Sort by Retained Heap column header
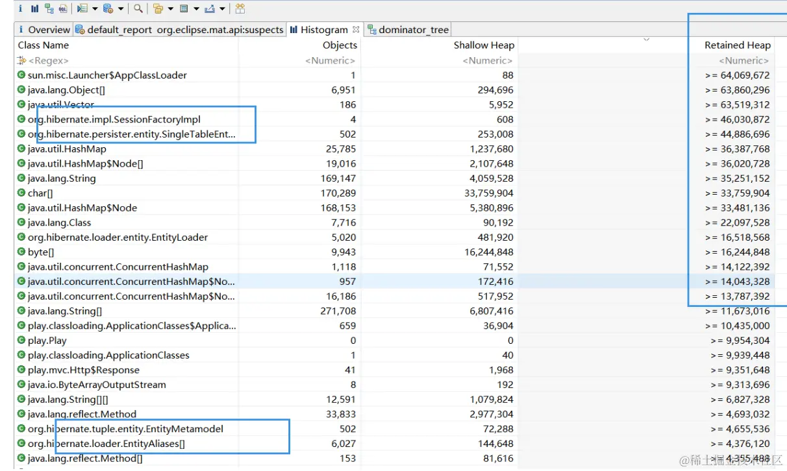 click(x=737, y=45)
